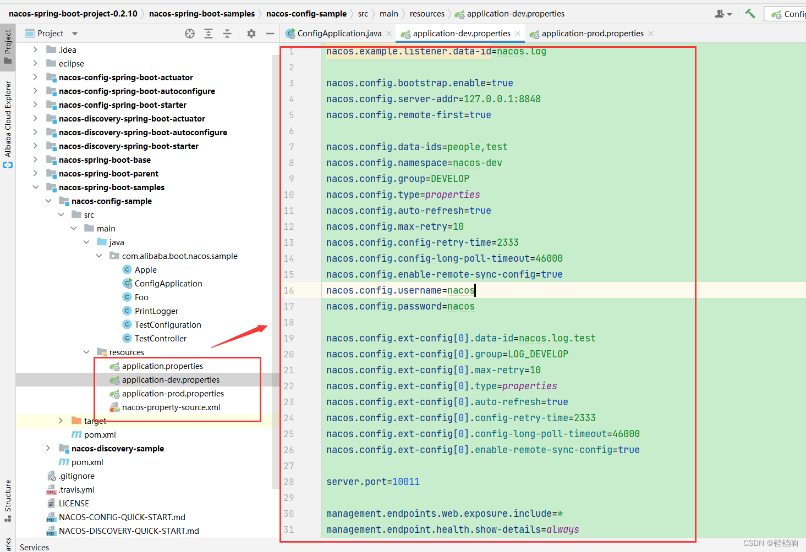
Task: Hide the Project panel with minus icon
Action: click(x=270, y=34)
